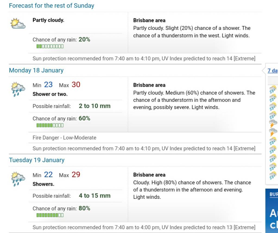Image resolution: width=278 pixels, height=233 pixels.
Task: Click Tuesday's min temperature value 22
Action: 48,175
